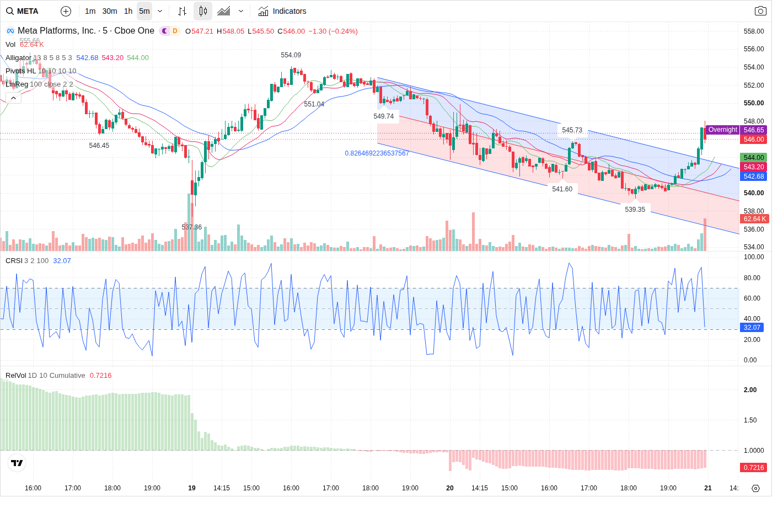Screen dimensions: 783x524
Task: Click the 0.7216 RelVol scale tag
Action: coord(754,468)
